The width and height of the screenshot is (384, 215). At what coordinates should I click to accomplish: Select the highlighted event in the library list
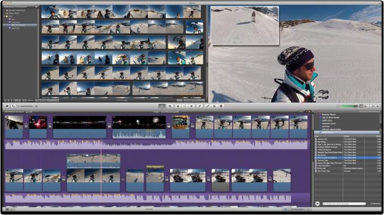(20, 25)
